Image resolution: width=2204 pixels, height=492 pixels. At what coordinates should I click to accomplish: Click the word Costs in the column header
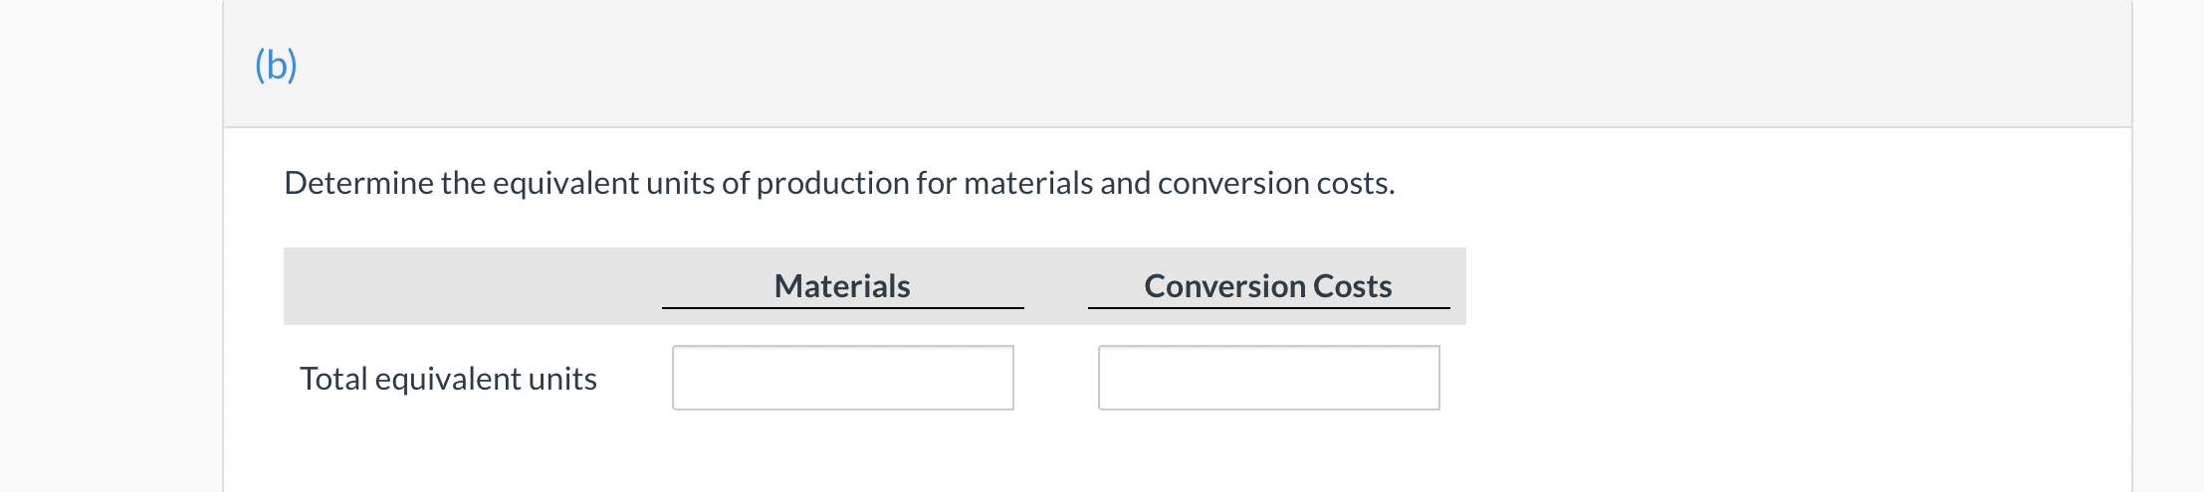pyautogui.click(x=1353, y=286)
